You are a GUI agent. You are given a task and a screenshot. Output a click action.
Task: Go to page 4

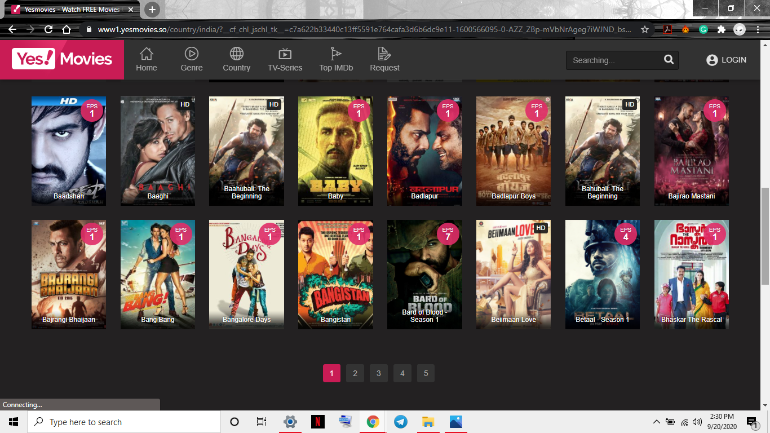(402, 373)
